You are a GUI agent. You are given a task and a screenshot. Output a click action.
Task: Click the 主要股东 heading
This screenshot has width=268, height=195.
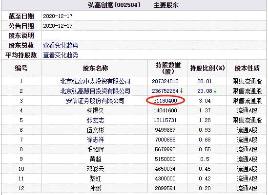(x=166, y=5)
